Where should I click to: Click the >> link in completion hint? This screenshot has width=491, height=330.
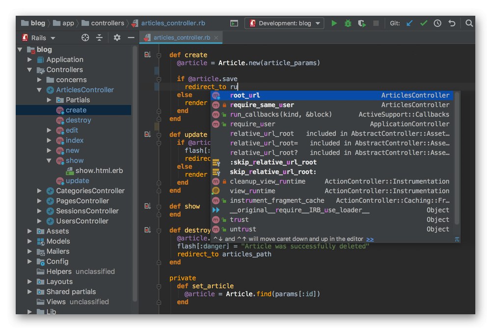pyautogui.click(x=370, y=239)
